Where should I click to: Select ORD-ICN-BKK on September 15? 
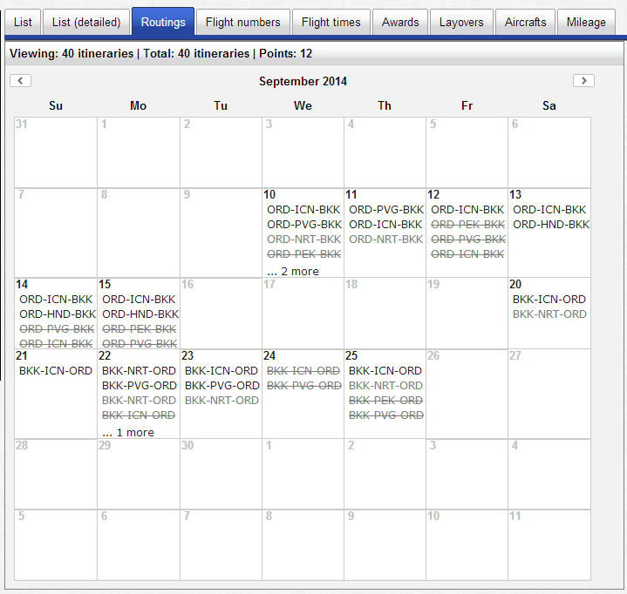tap(139, 300)
